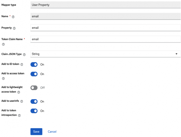The image size is (181, 137).
Task: Click the Name field containing email
Action: pos(105,16)
